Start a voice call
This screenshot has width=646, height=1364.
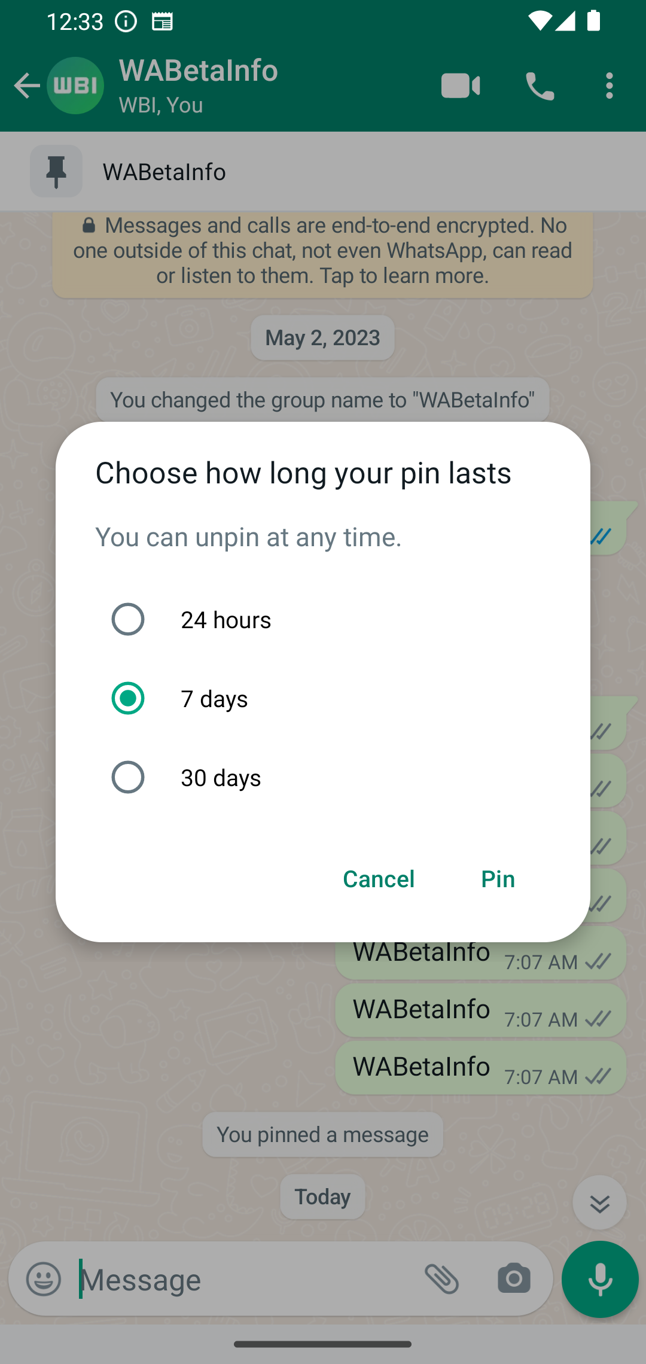(540, 86)
